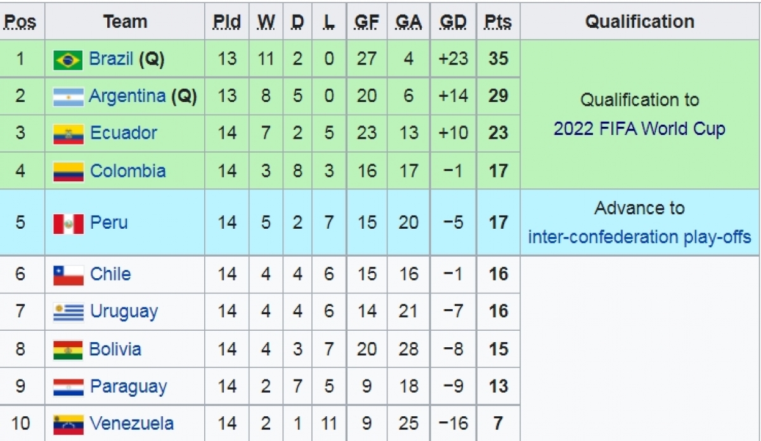Click the Venezuela flag icon
The image size is (761, 441).
pos(68,423)
